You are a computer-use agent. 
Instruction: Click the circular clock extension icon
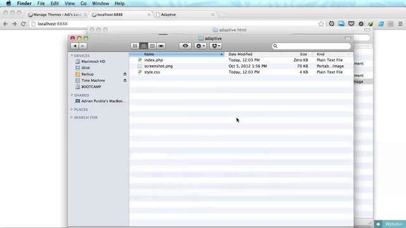331,24
